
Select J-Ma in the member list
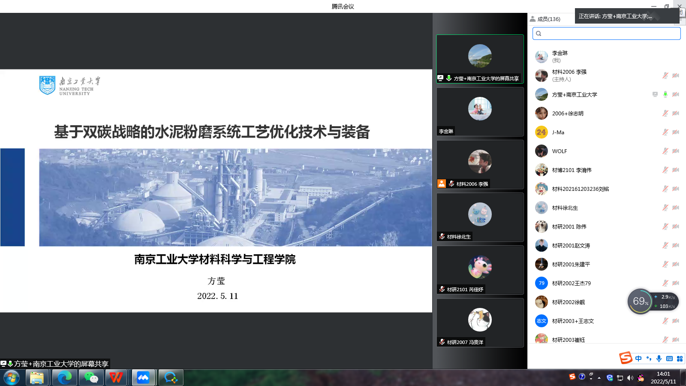tap(558, 133)
